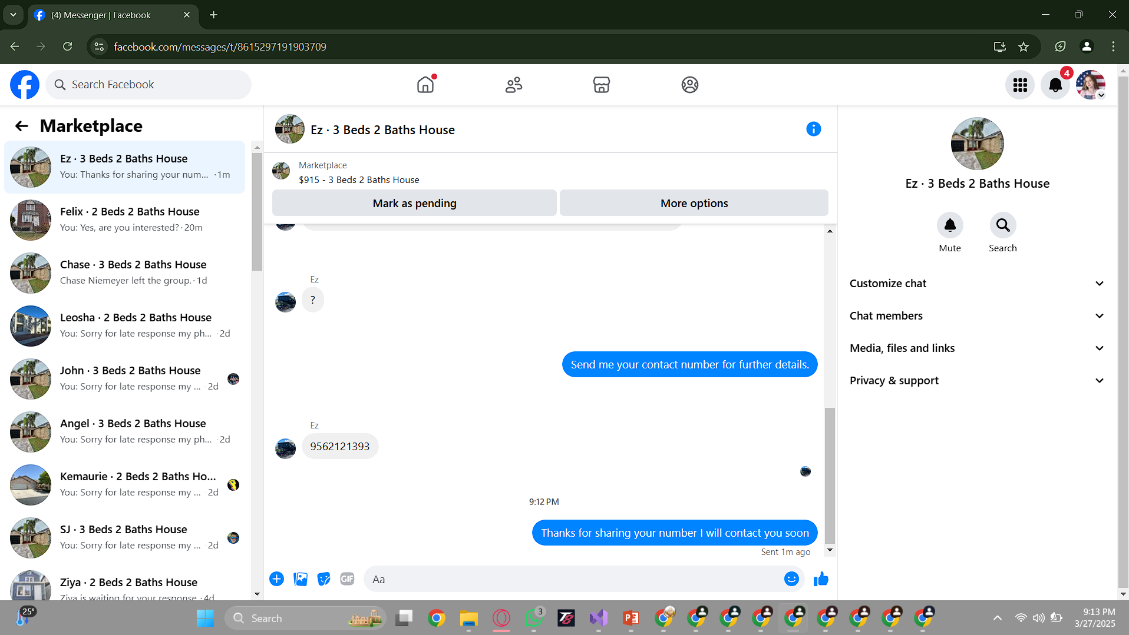Choose a sticker from the sticker icon
Viewport: 1129px width, 635px height.
click(324, 579)
